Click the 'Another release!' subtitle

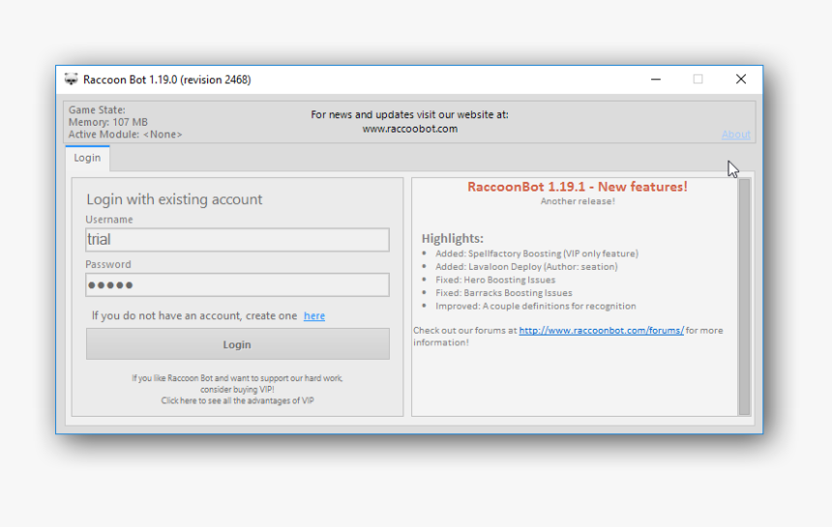578,201
